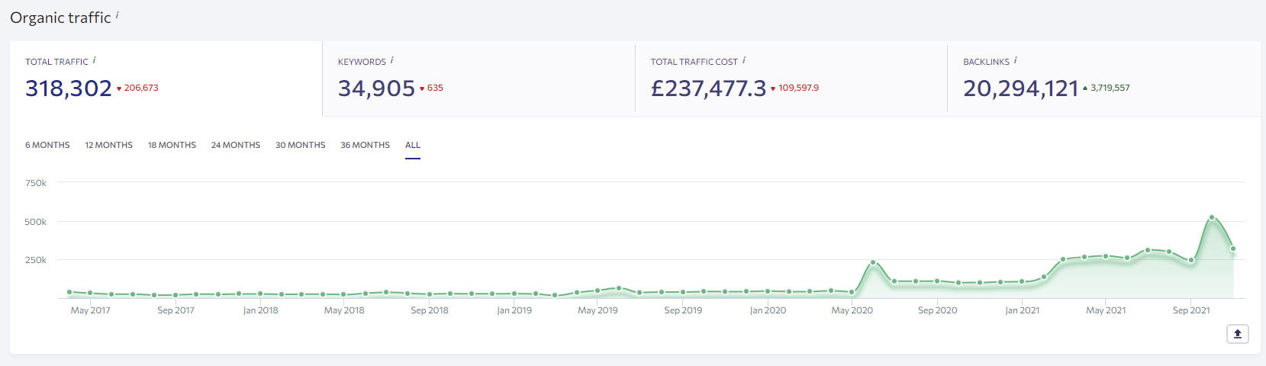Switch to the 18 Months range
1266x366 pixels.
click(172, 145)
